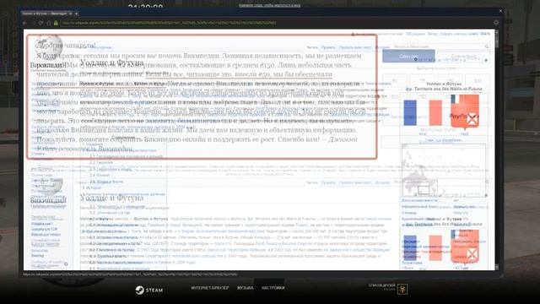Go back using browser back arrow
This screenshot has height=304, width=540.
25,23
